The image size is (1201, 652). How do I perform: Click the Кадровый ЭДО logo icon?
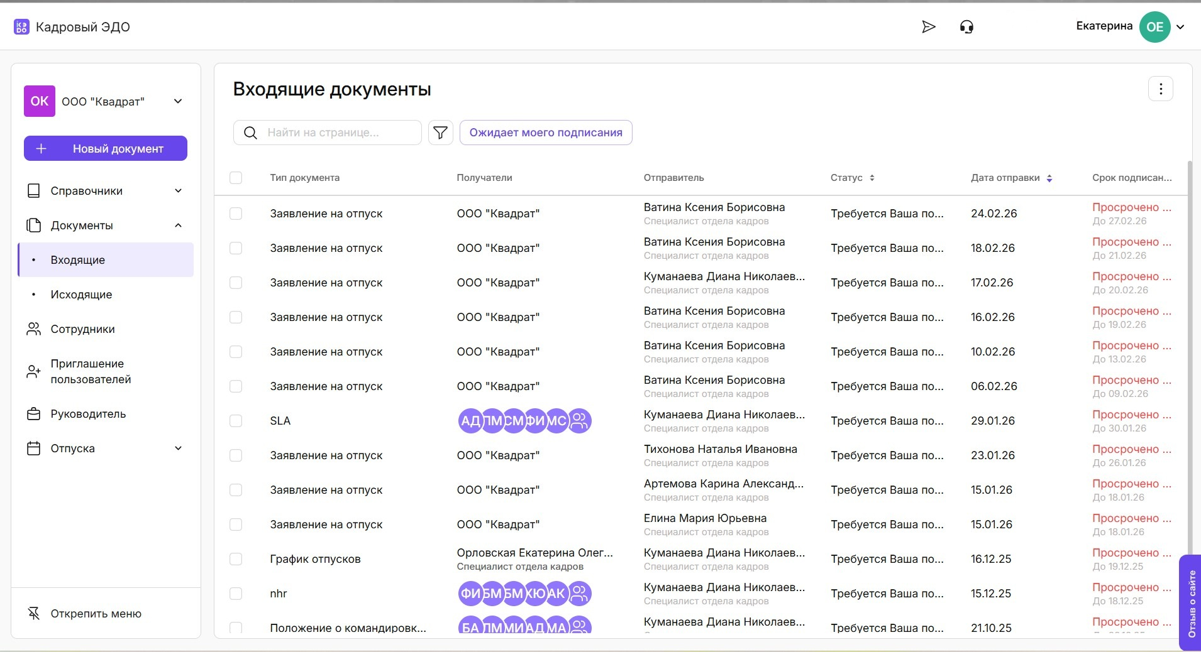tap(21, 27)
